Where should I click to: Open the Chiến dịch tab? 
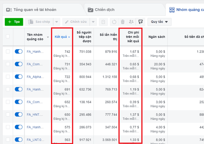tap(101, 10)
